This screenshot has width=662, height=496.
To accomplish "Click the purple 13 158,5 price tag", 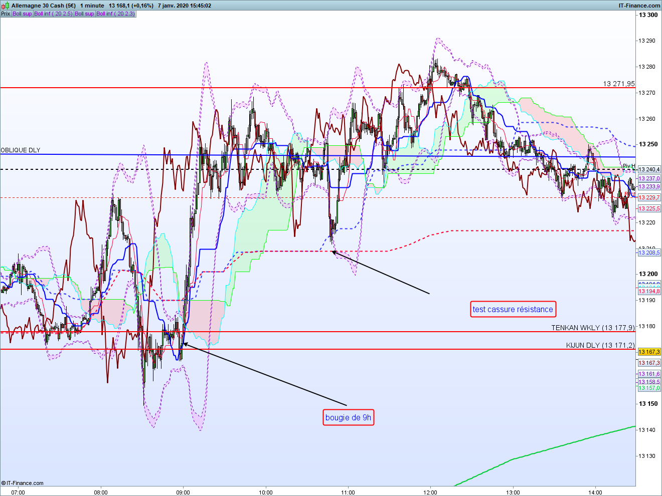I will (649, 382).
